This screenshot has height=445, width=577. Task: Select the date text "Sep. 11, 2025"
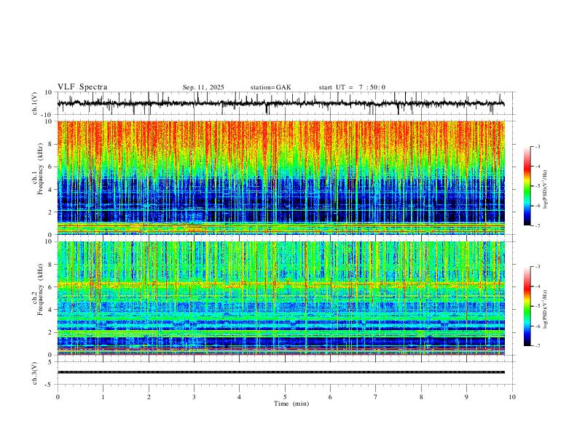coord(203,87)
